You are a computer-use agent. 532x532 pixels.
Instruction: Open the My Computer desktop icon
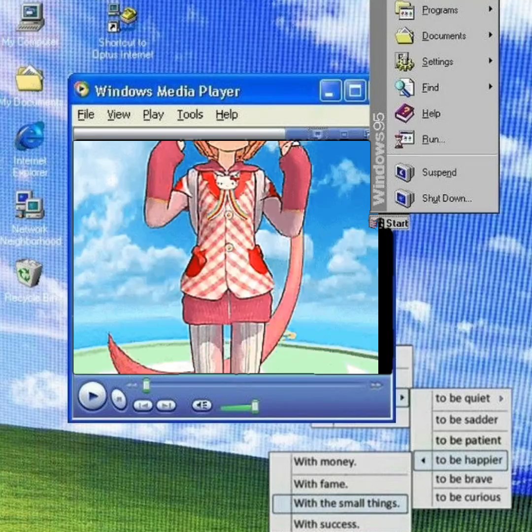pos(30,20)
